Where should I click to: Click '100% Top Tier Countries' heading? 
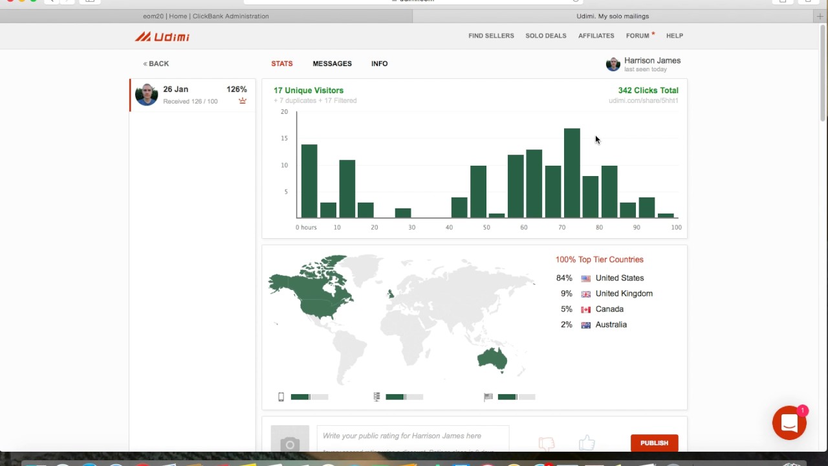pyautogui.click(x=600, y=260)
